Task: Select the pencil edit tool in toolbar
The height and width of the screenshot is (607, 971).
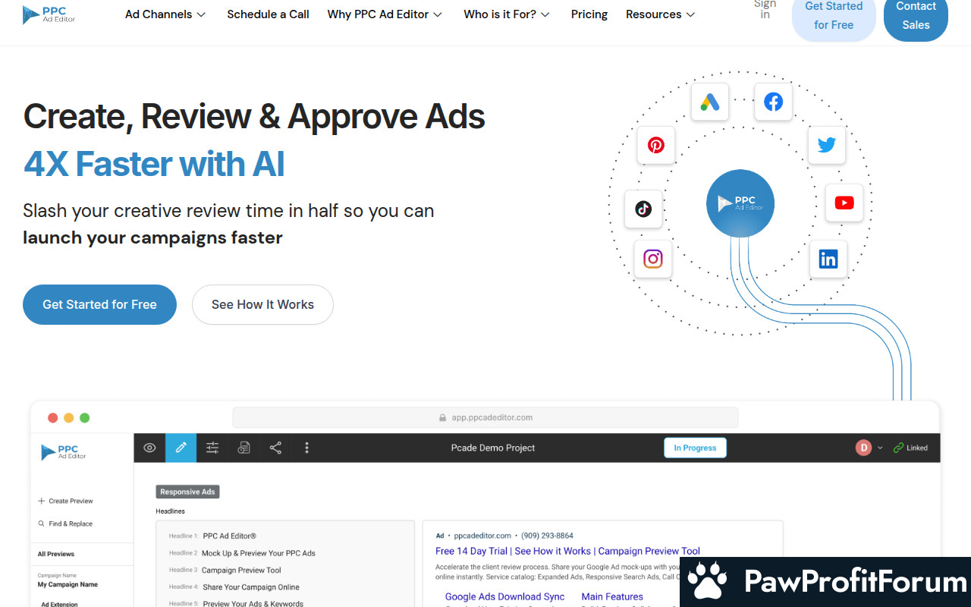Action: tap(181, 448)
